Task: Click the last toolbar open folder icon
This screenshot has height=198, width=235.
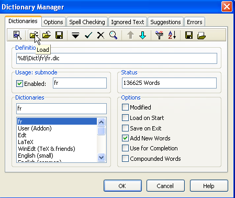Action: (202, 36)
